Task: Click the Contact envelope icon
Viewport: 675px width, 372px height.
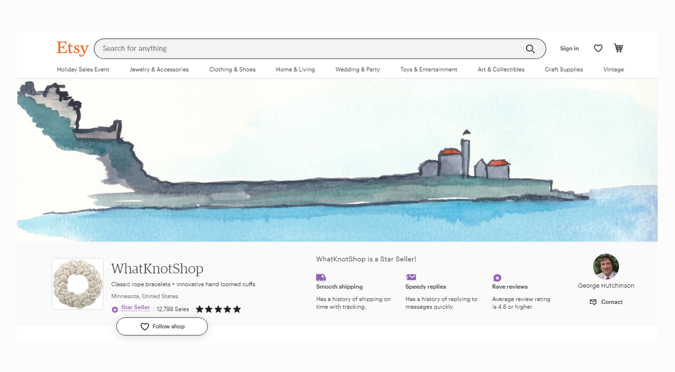Action: 593,302
